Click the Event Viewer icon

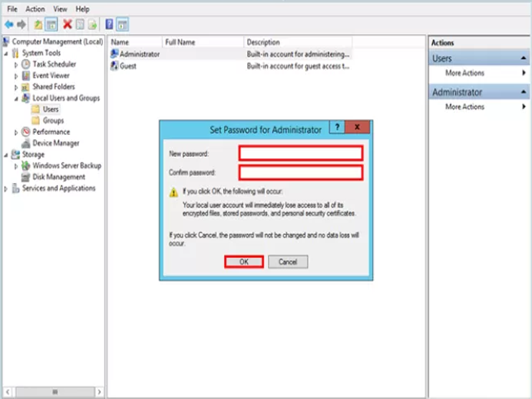pos(26,75)
